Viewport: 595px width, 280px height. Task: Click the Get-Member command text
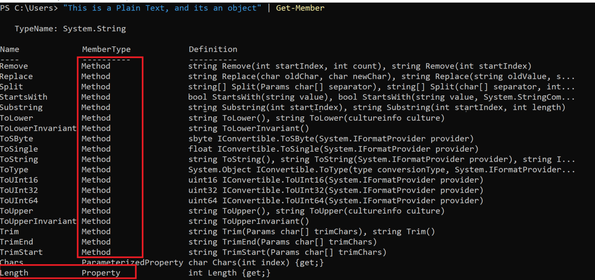click(300, 8)
